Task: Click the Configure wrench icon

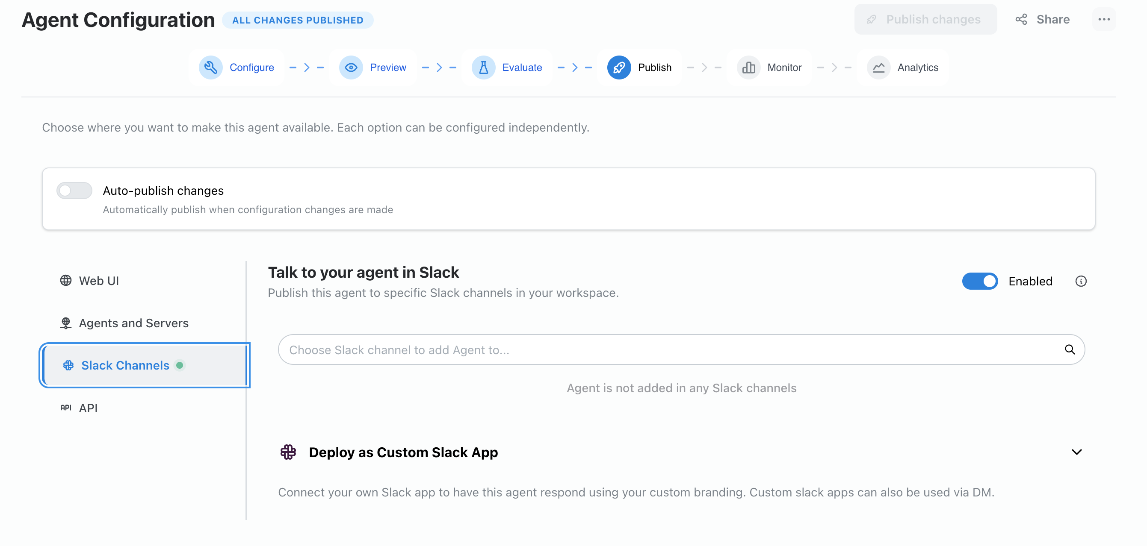Action: pyautogui.click(x=210, y=68)
